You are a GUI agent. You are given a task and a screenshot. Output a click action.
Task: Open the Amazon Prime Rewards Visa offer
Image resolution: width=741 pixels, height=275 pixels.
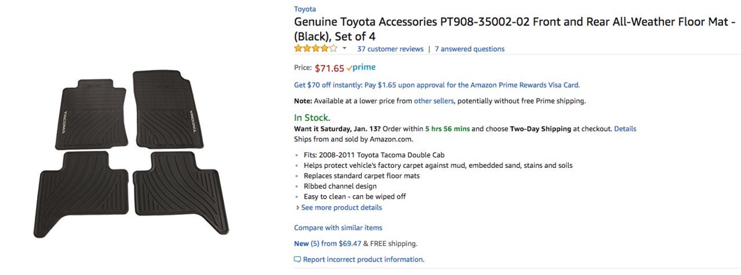pos(437,85)
